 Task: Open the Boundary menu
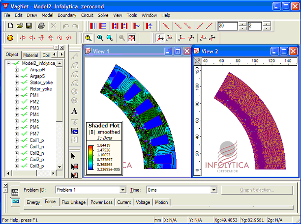click(66, 15)
